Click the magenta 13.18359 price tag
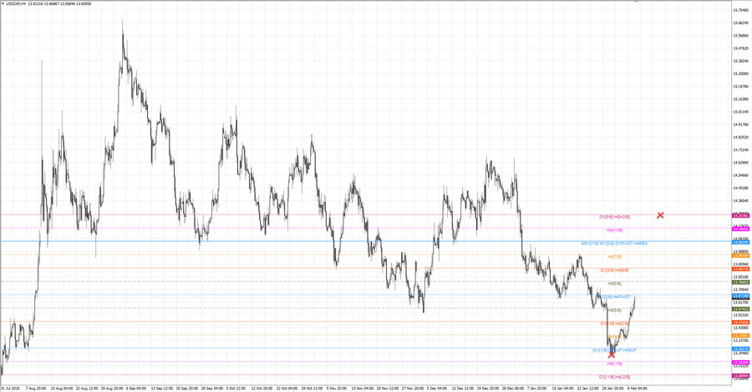 (741, 363)
